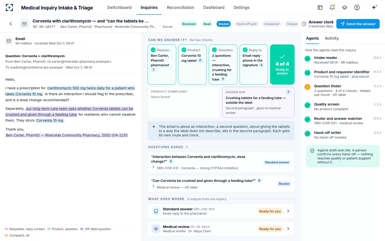Screen dimensions: 385x241
Task: Open the graduation cap learning icon
Action: click(345, 7)
